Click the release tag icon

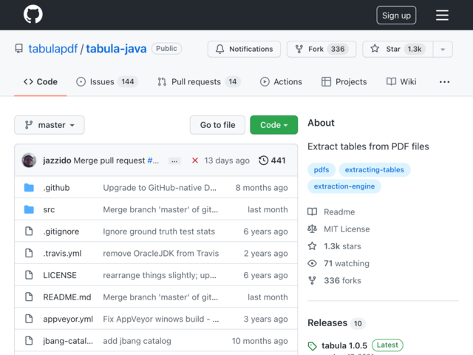312,346
